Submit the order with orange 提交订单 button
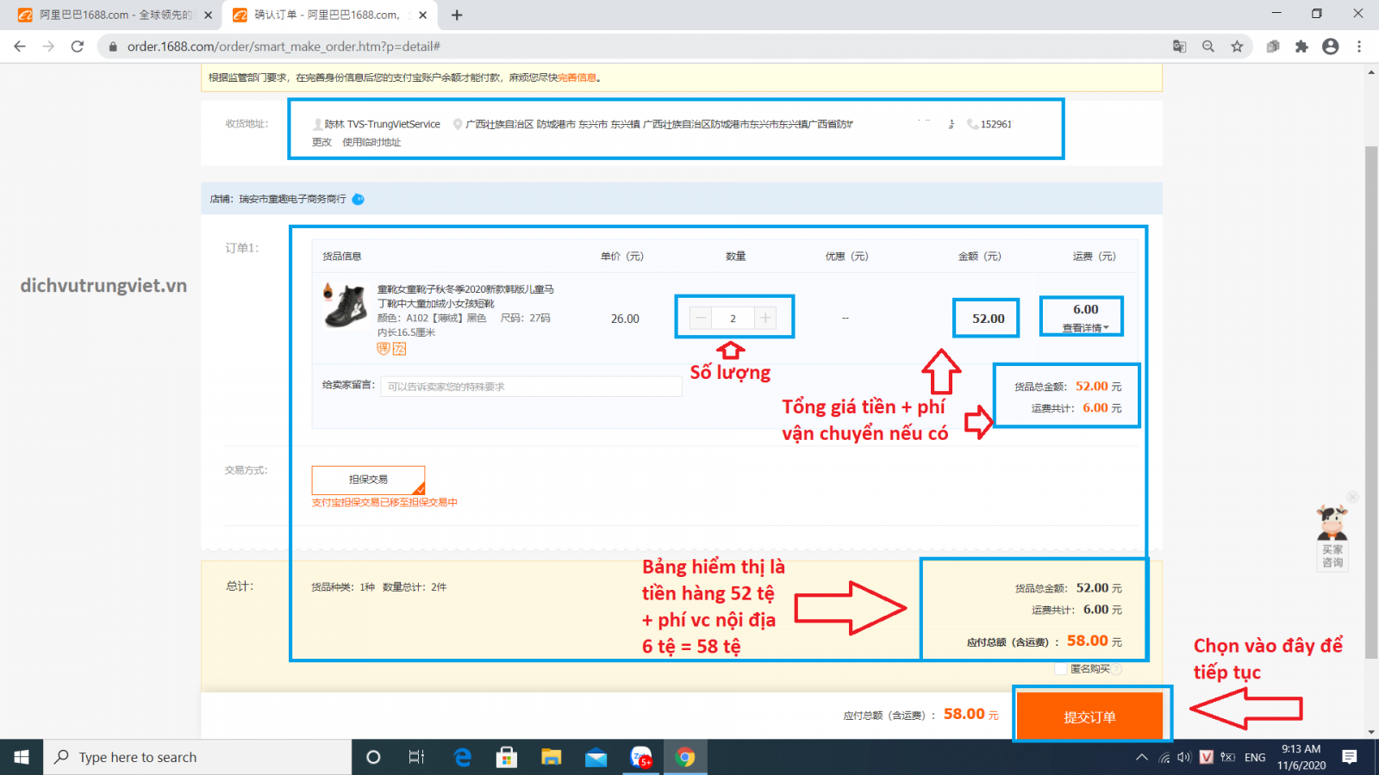 pos(1089,716)
